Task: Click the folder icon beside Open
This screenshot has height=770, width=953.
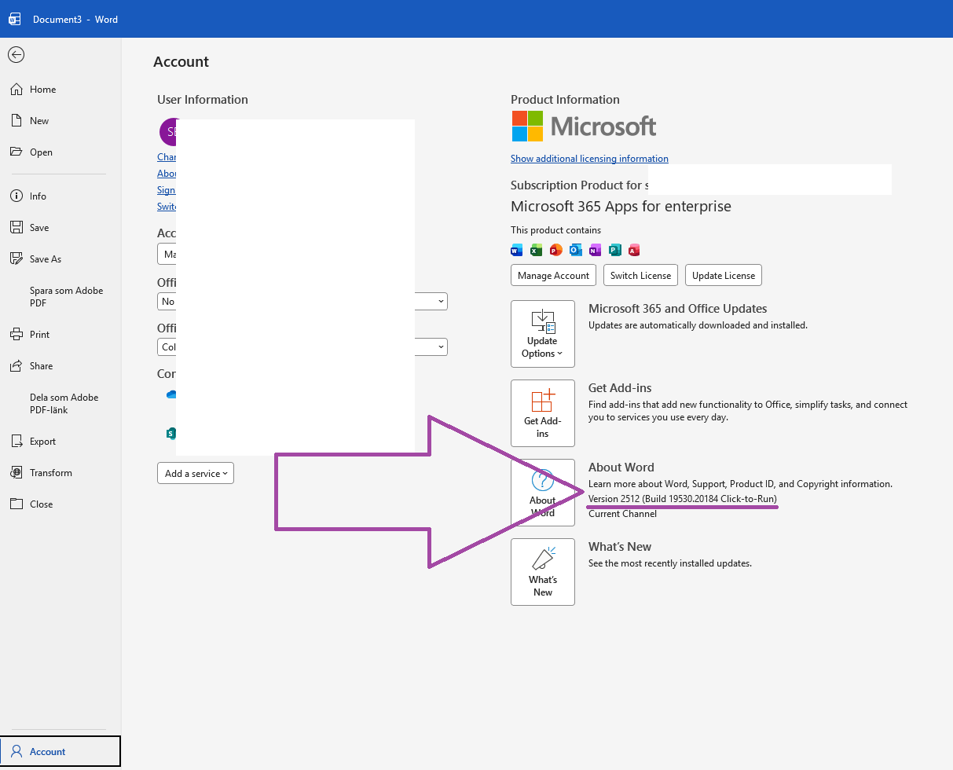Action: [16, 152]
